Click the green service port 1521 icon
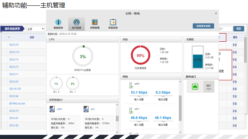The width and height of the screenshot is (248, 139). (x=195, y=86)
